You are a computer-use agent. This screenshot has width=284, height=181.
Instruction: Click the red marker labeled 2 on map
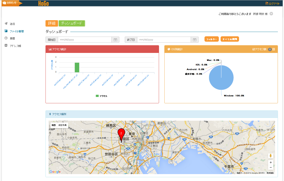(x=121, y=133)
